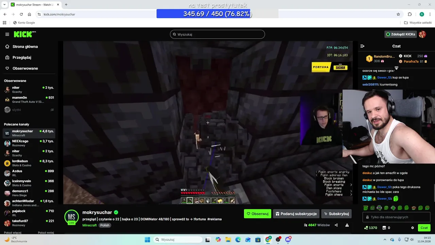Image resolution: width=435 pixels, height=245 pixels.
Task: Open a new browser tab
Action: (66, 4)
